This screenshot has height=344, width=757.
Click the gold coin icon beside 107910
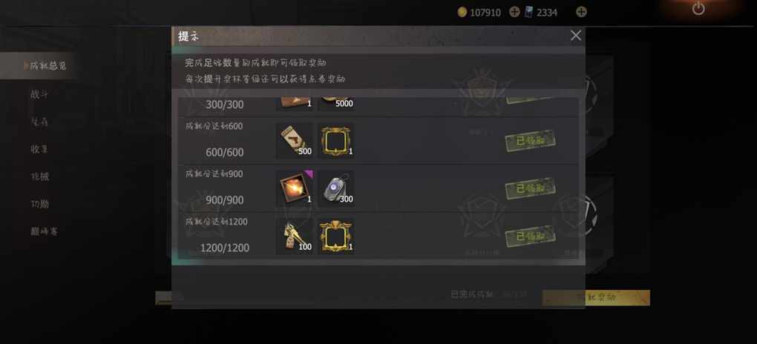[462, 12]
